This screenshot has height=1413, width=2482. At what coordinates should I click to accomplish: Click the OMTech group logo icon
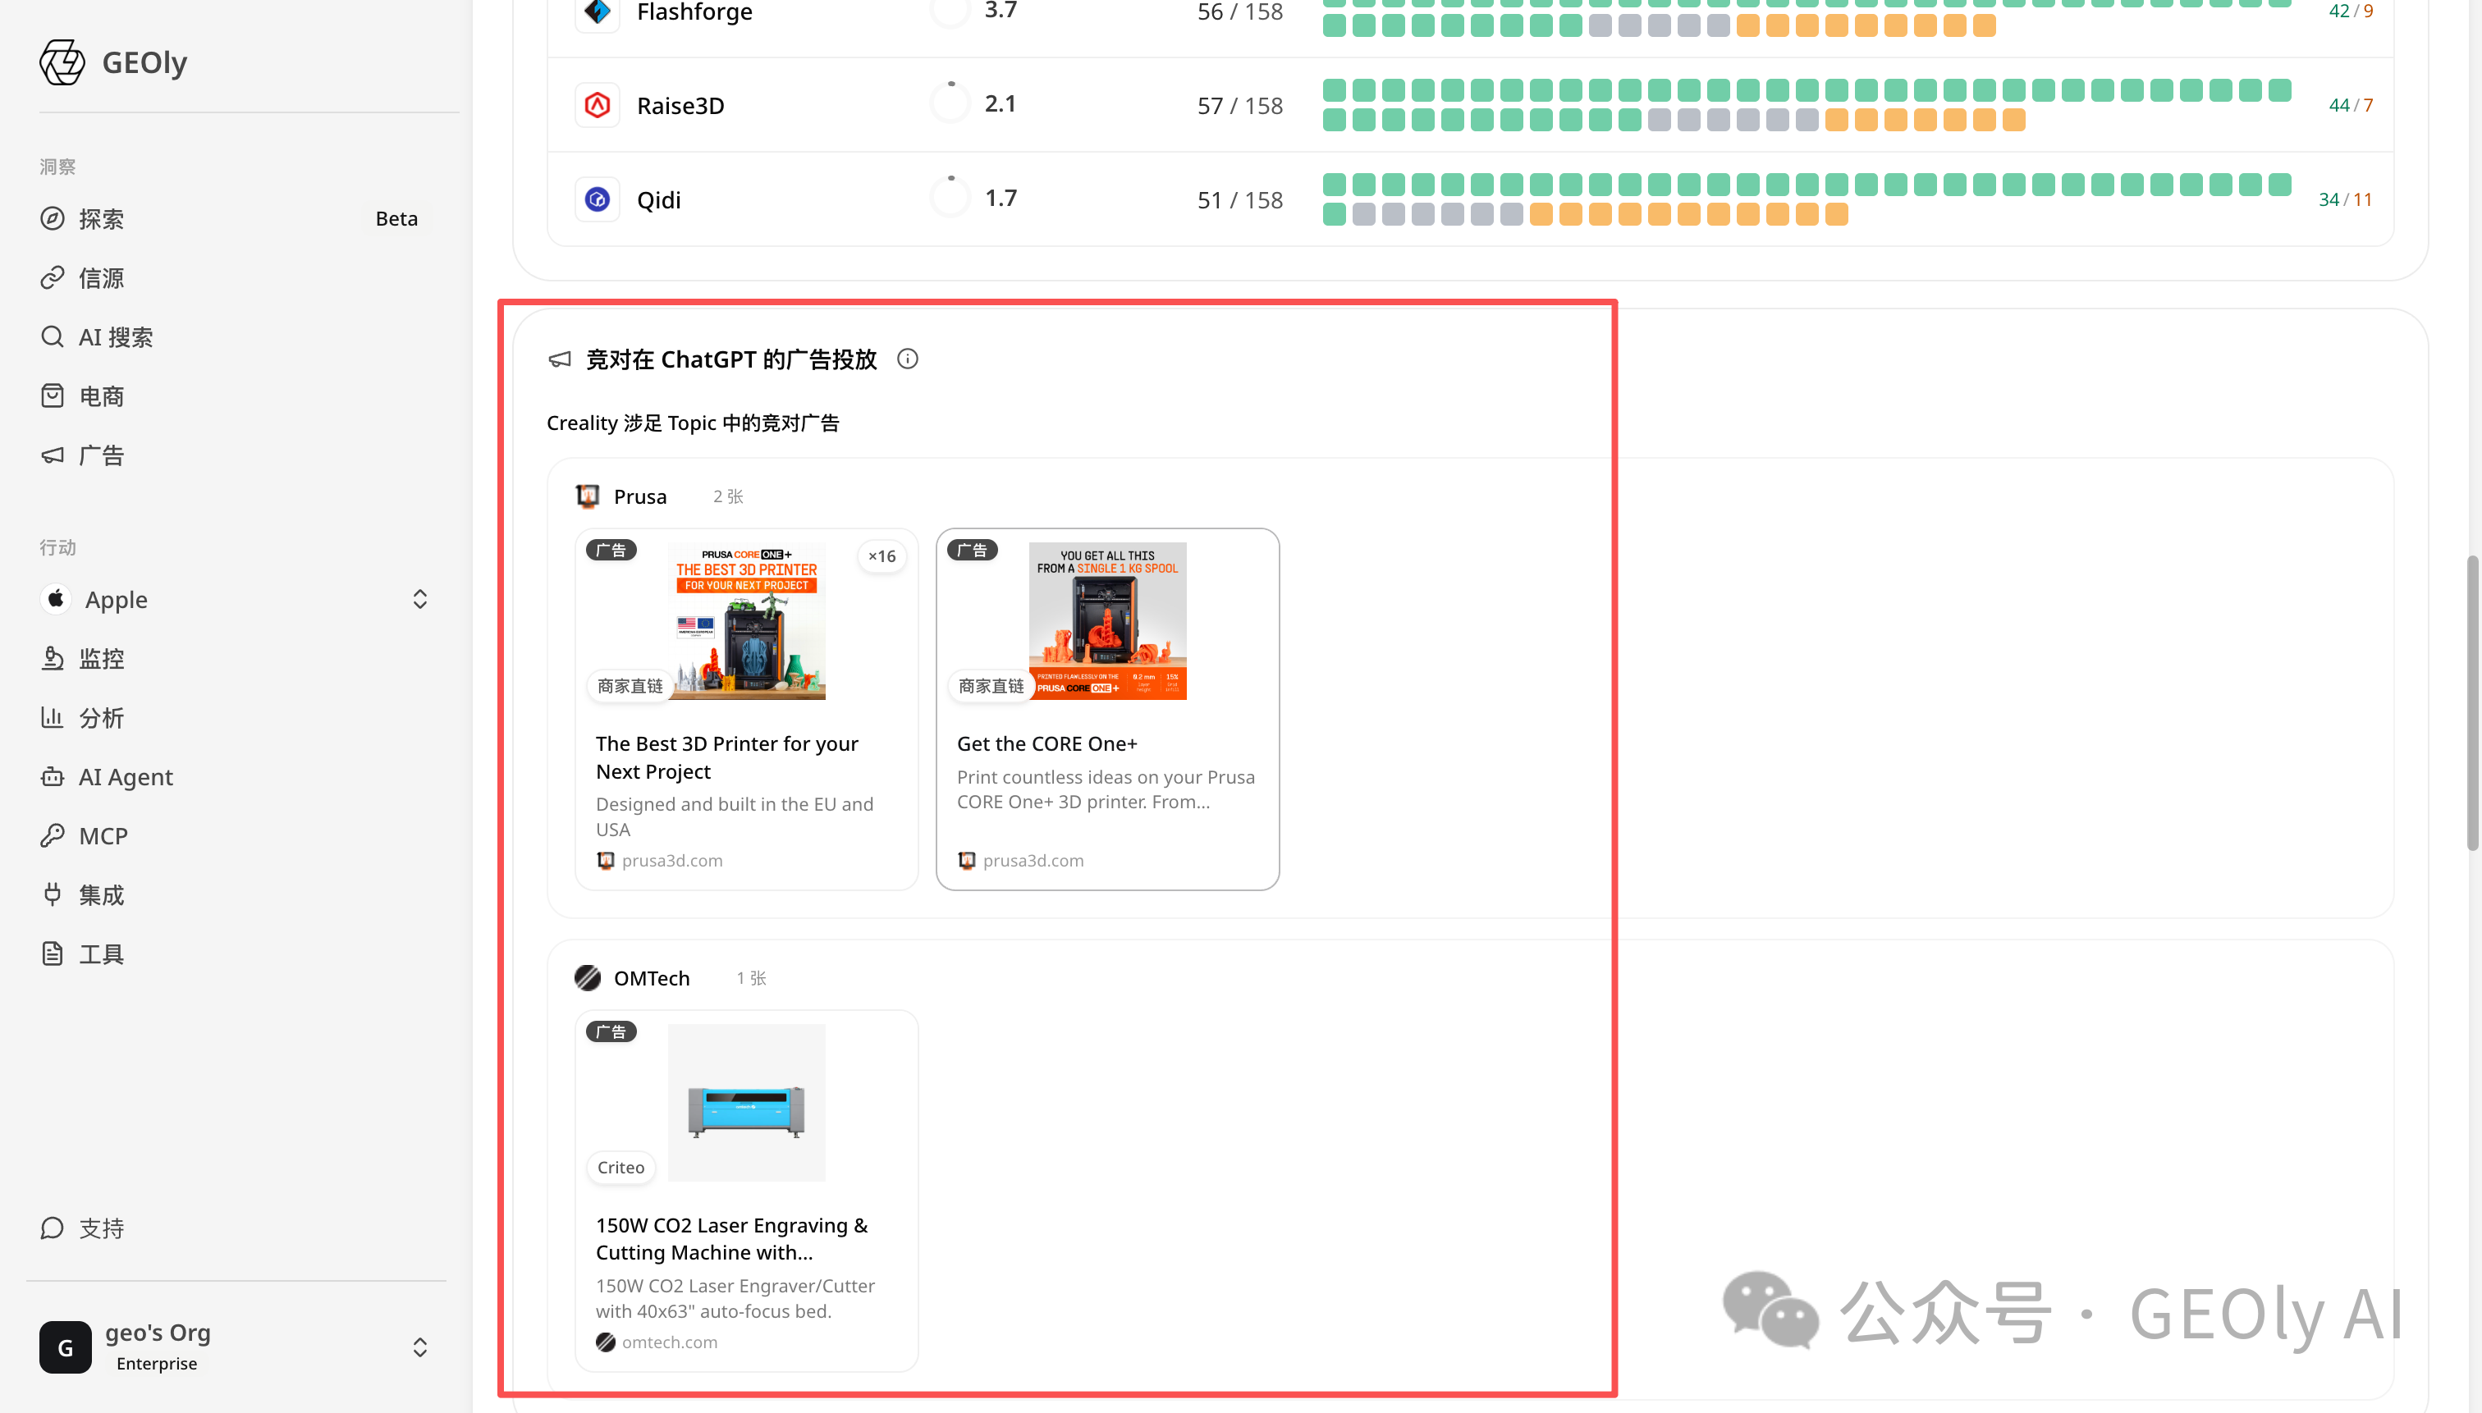point(587,977)
